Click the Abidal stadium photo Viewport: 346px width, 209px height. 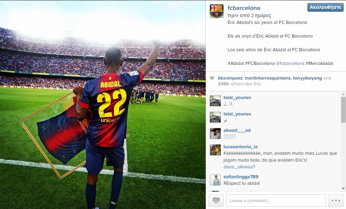[103, 104]
